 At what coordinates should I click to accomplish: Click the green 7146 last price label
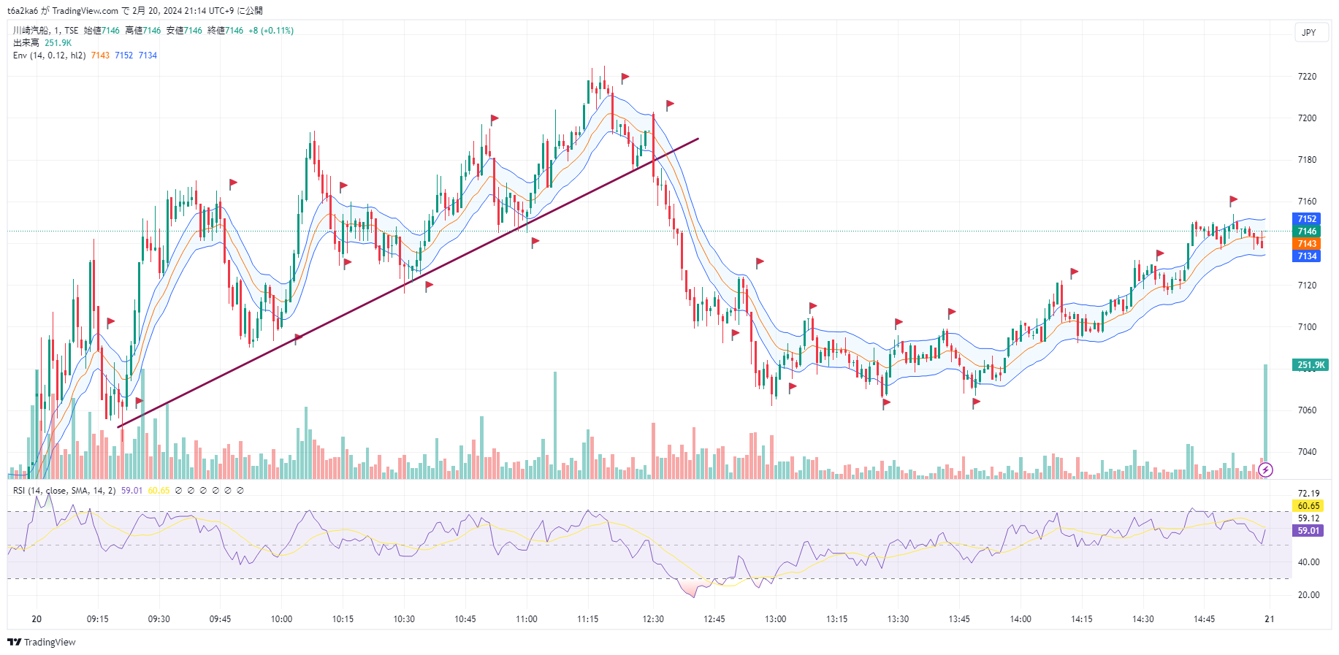click(1306, 231)
